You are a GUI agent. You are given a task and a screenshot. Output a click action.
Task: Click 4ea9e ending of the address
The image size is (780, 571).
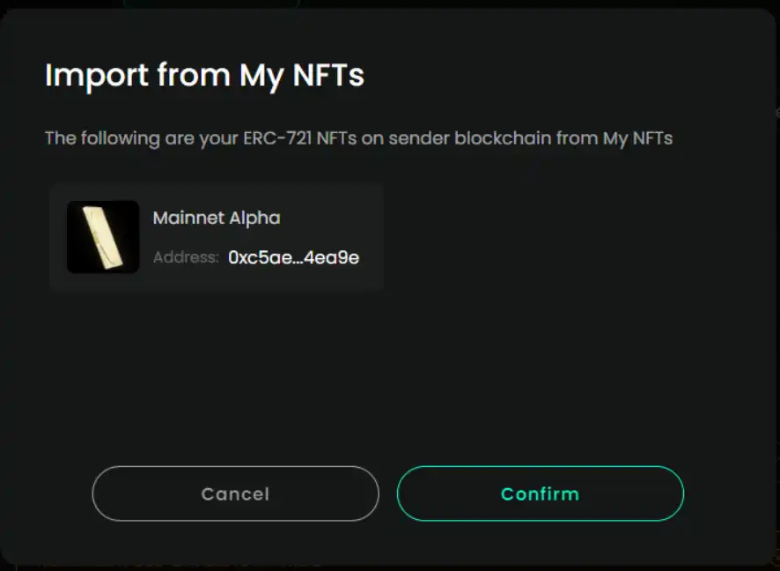tap(332, 257)
